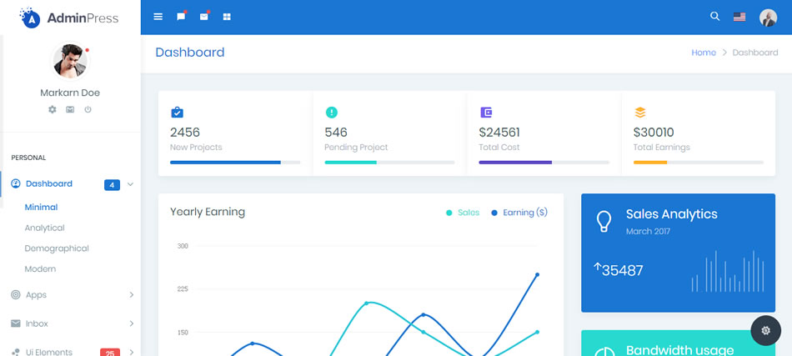Click the Bandwidth usage pie icon

[x=604, y=352]
